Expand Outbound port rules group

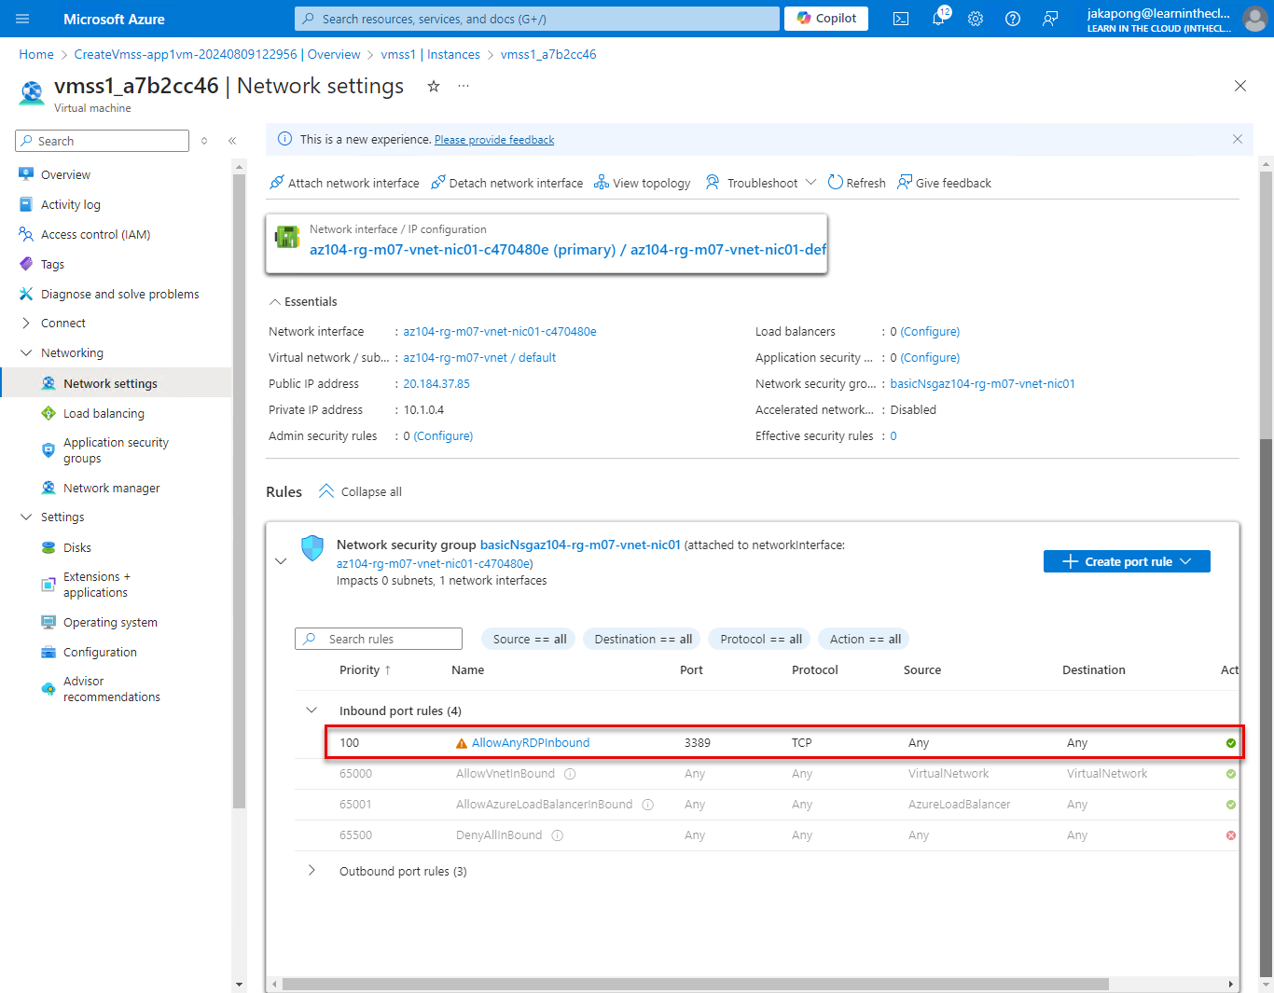312,871
